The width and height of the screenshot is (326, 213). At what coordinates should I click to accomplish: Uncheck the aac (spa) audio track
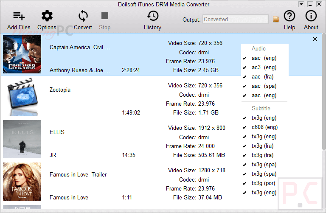[x=244, y=87]
